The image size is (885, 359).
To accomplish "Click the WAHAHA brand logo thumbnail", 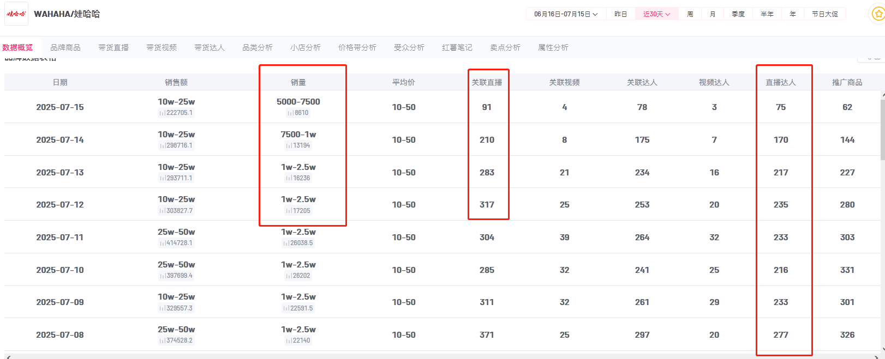I will coord(16,14).
